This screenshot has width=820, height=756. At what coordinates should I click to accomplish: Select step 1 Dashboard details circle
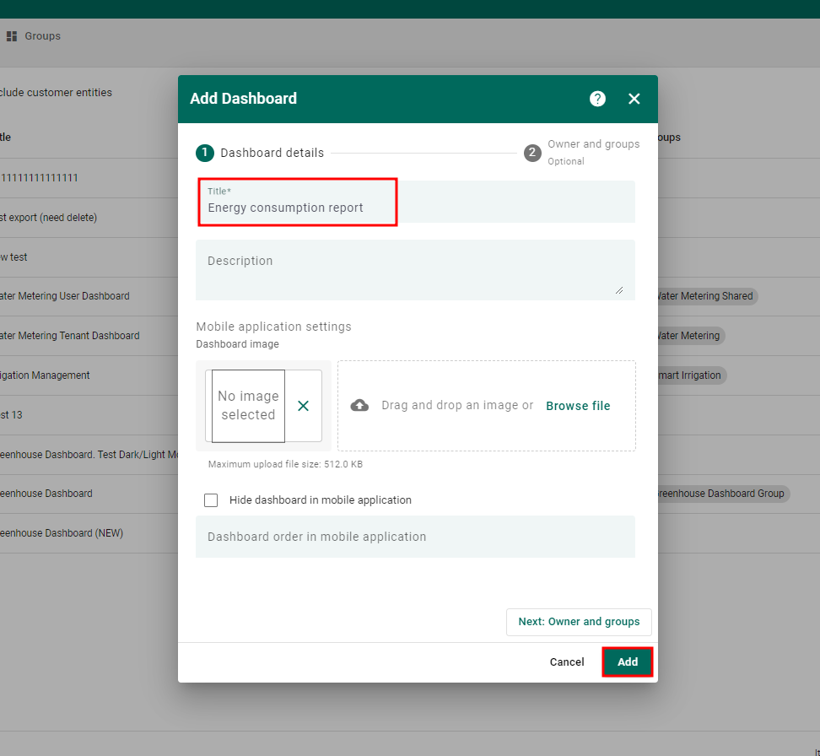(204, 153)
